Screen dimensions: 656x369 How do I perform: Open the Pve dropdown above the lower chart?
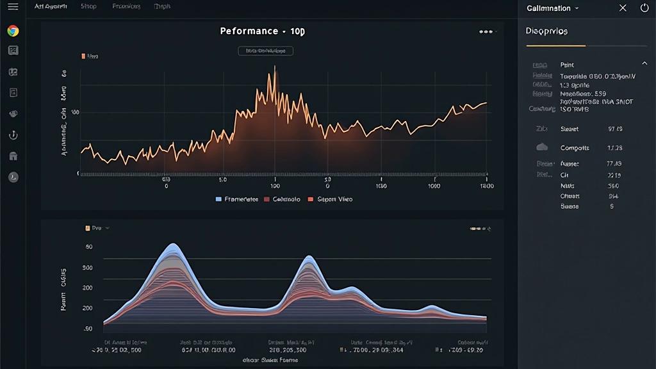[x=97, y=228]
